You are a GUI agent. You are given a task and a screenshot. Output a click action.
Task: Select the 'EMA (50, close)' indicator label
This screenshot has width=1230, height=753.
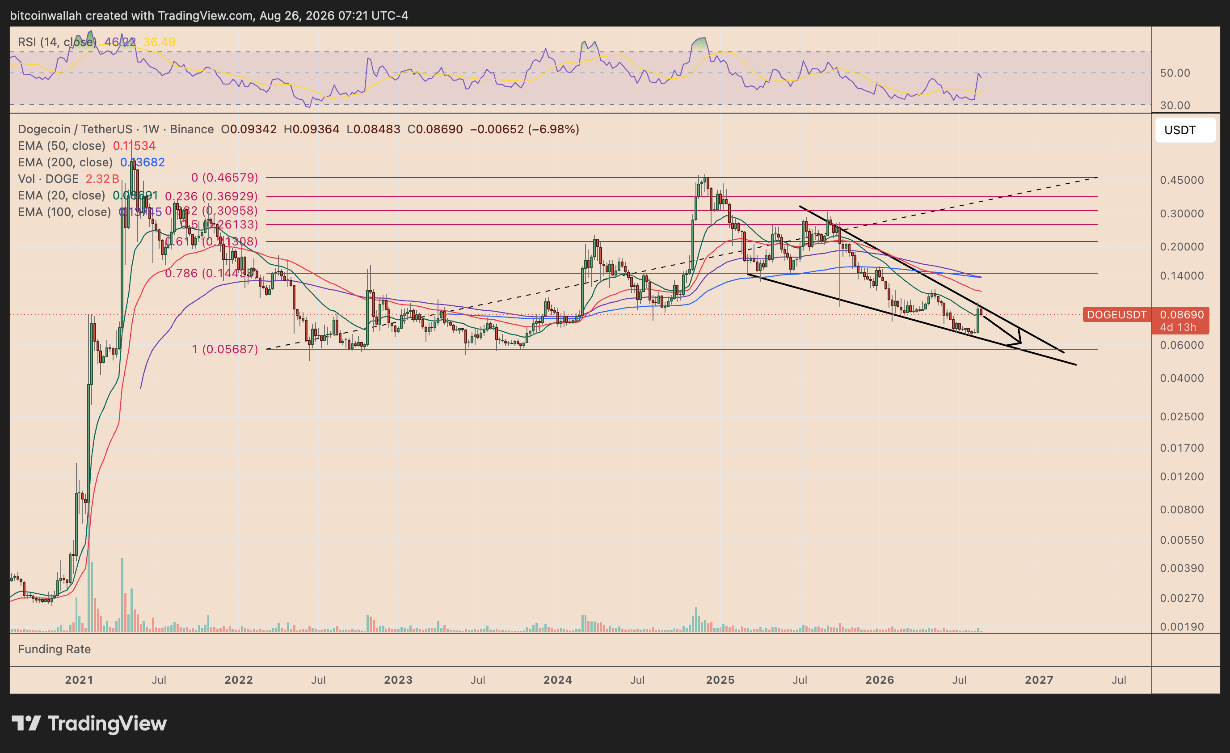(62, 146)
